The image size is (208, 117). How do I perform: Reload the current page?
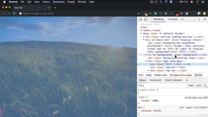point(14,14)
